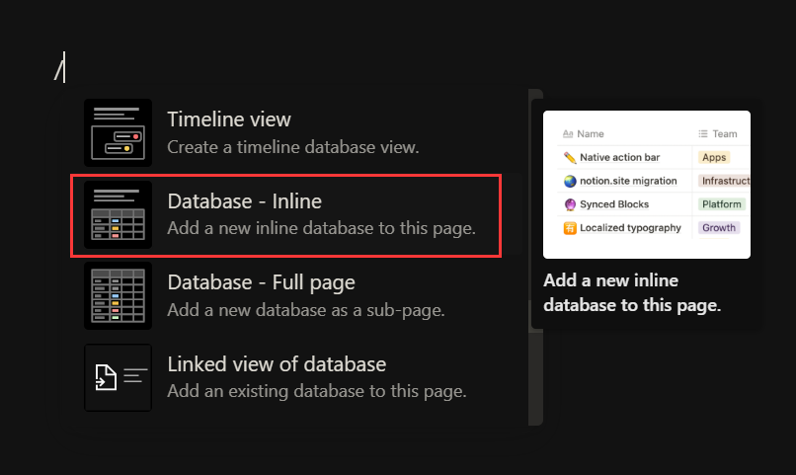Pick Linked view of database entry

tap(292, 377)
